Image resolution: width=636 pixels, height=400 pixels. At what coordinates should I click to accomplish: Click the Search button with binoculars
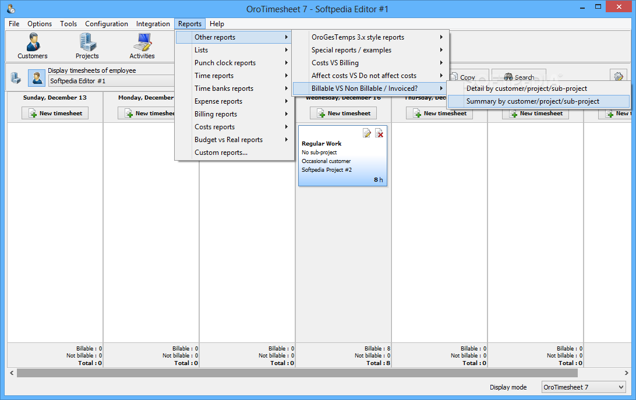tap(519, 77)
